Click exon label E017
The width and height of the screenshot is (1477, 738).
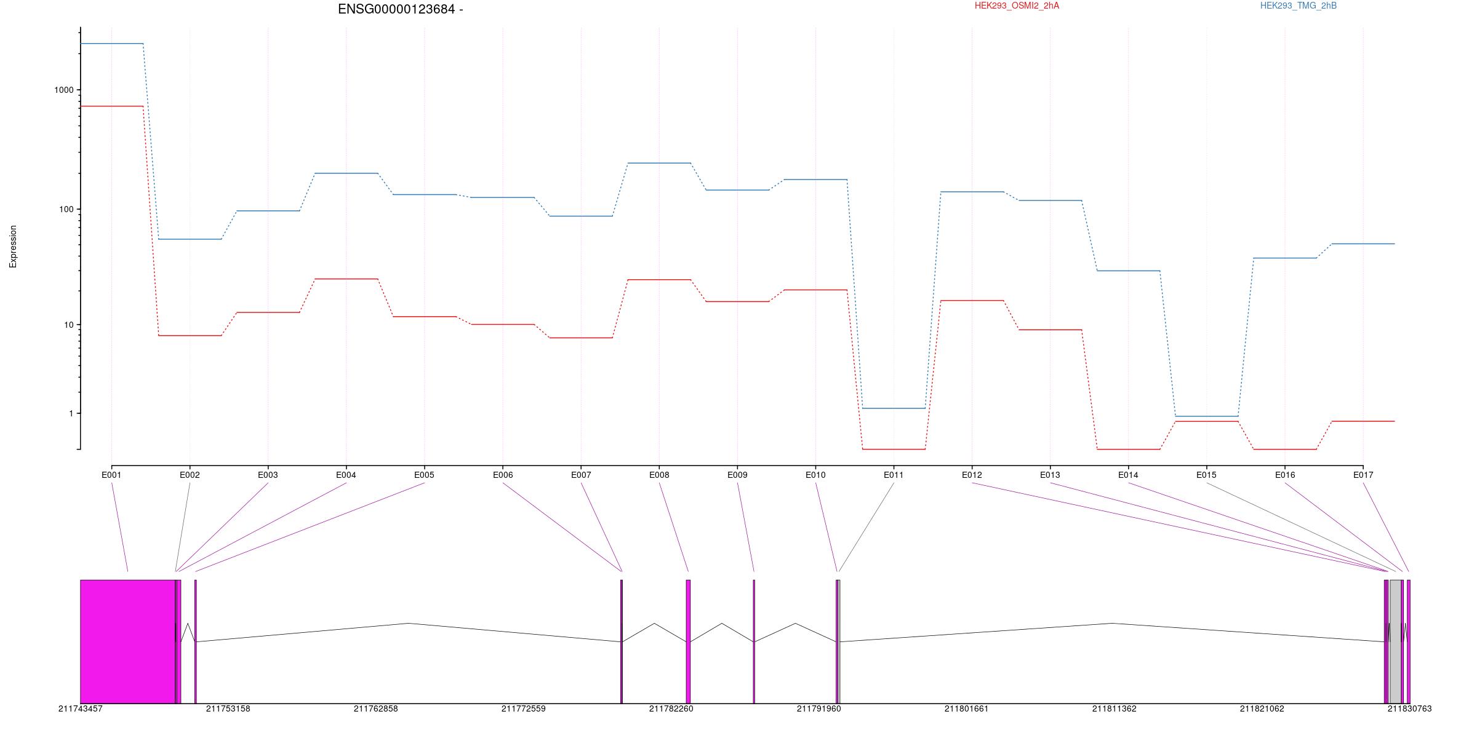(1363, 475)
